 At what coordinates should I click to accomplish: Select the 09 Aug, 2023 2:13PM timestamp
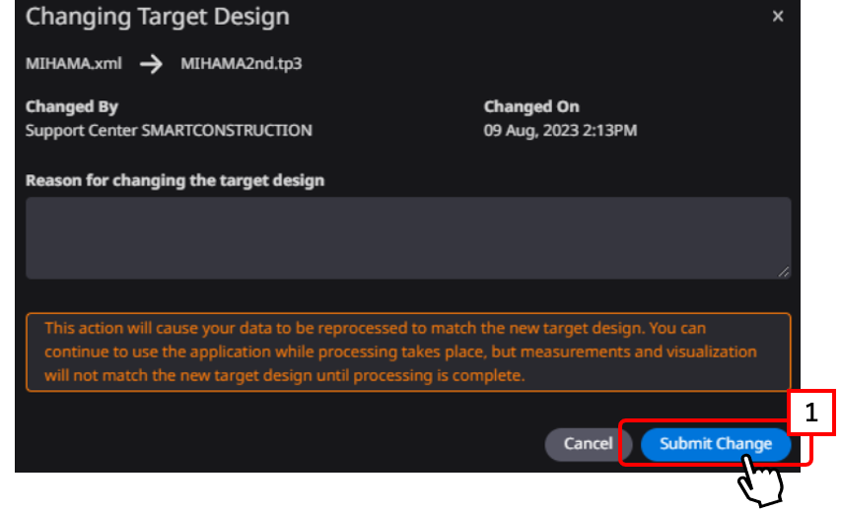pos(560,131)
